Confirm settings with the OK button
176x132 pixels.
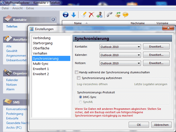139,125
